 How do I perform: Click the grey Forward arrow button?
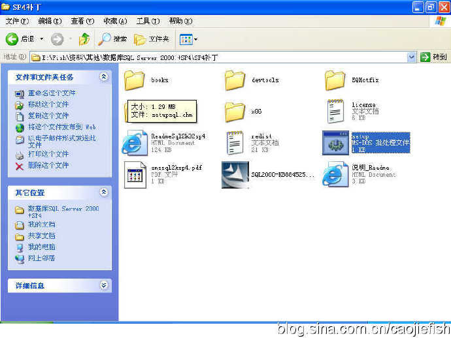tap(57, 39)
